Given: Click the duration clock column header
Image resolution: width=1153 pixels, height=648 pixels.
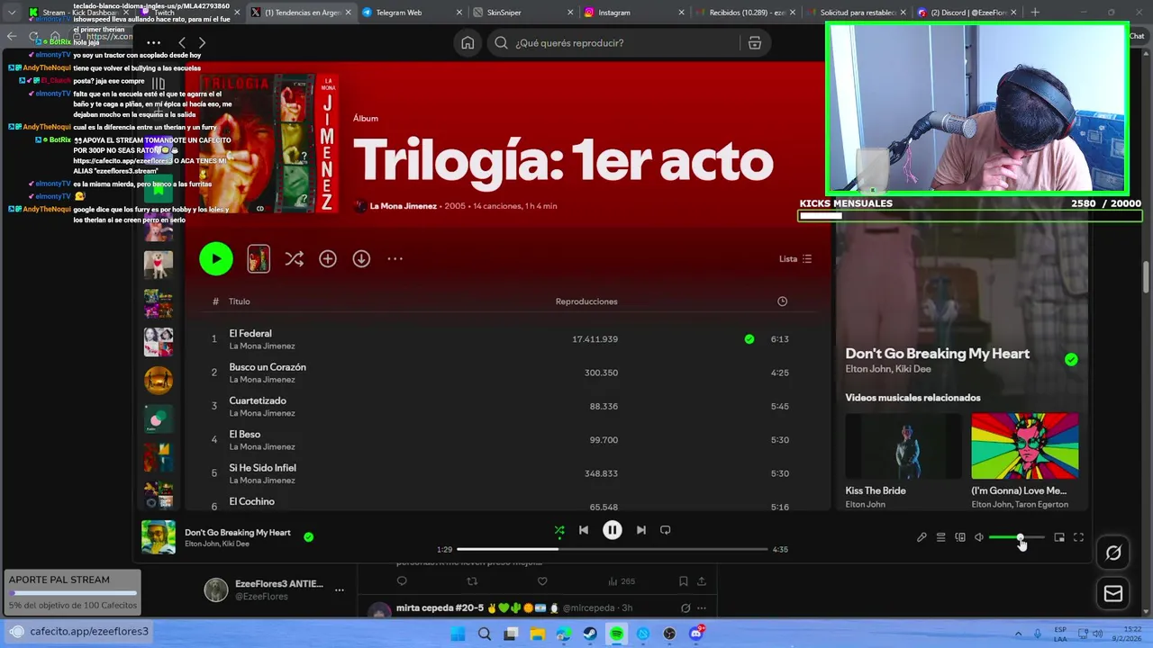Looking at the screenshot, I should click(782, 301).
